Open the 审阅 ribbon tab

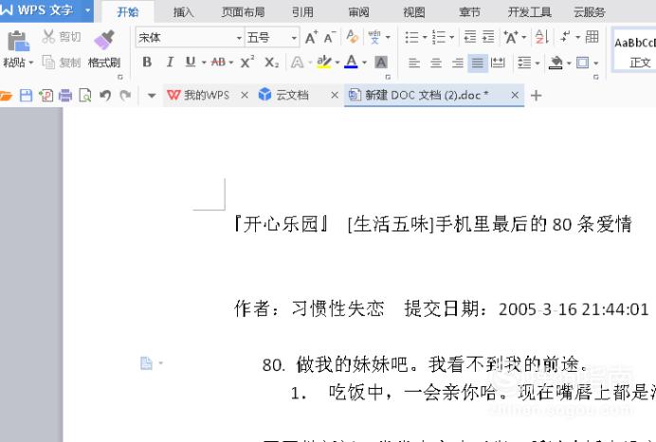359,12
